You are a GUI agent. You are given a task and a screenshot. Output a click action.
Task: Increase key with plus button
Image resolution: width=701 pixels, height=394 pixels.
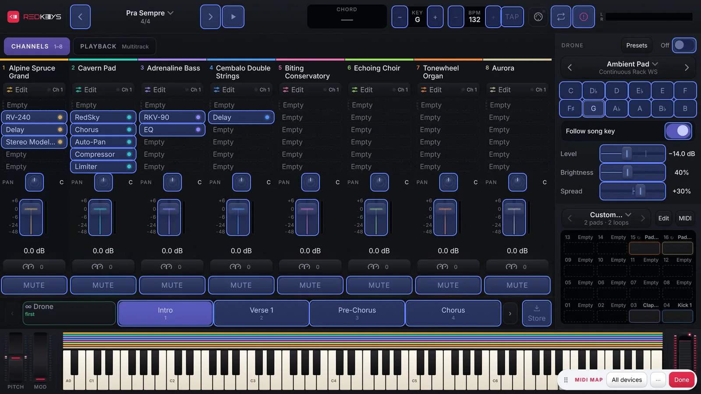435,17
